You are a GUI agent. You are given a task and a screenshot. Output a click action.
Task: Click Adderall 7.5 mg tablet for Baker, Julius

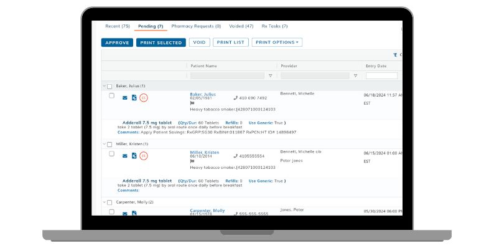pos(147,123)
